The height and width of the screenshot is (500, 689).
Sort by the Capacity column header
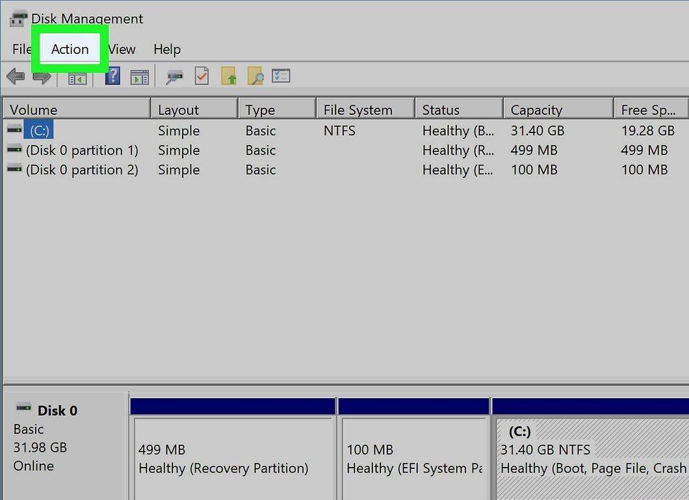pos(558,109)
